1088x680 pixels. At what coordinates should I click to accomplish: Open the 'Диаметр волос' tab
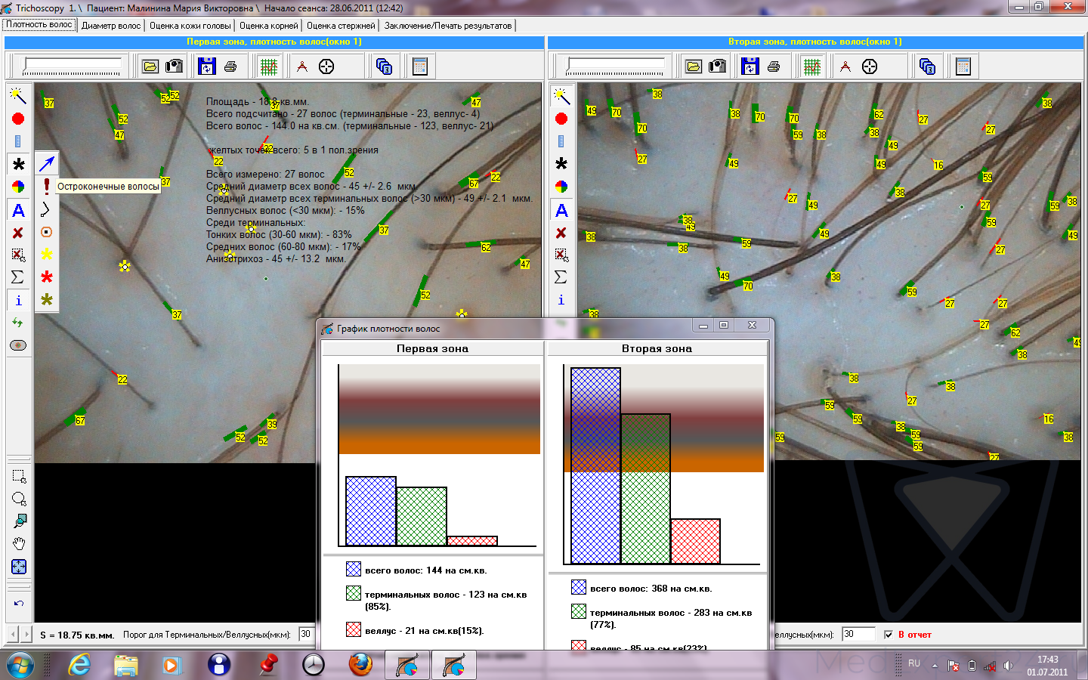tap(111, 26)
